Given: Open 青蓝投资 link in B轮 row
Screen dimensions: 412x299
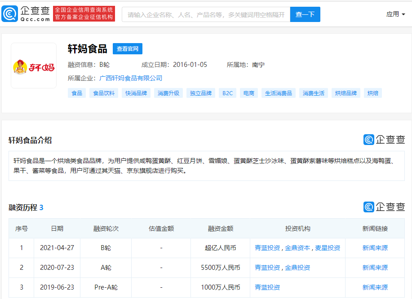Looking at the screenshot, I should (x=267, y=248).
